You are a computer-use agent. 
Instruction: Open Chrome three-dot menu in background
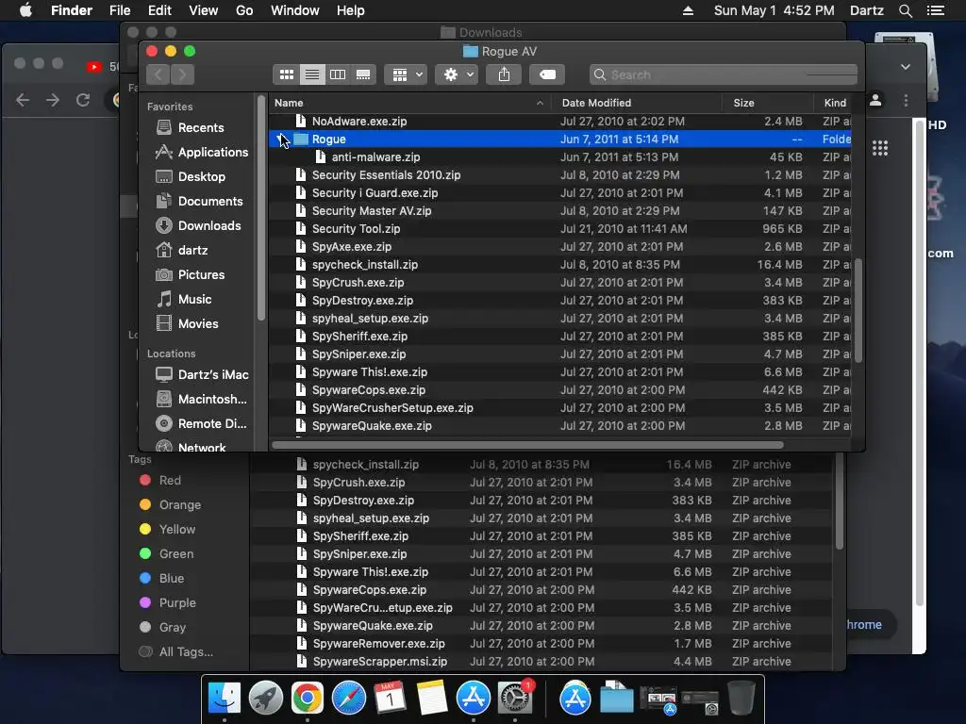click(906, 100)
